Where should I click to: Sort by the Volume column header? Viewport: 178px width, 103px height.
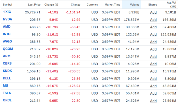(x=135, y=5)
